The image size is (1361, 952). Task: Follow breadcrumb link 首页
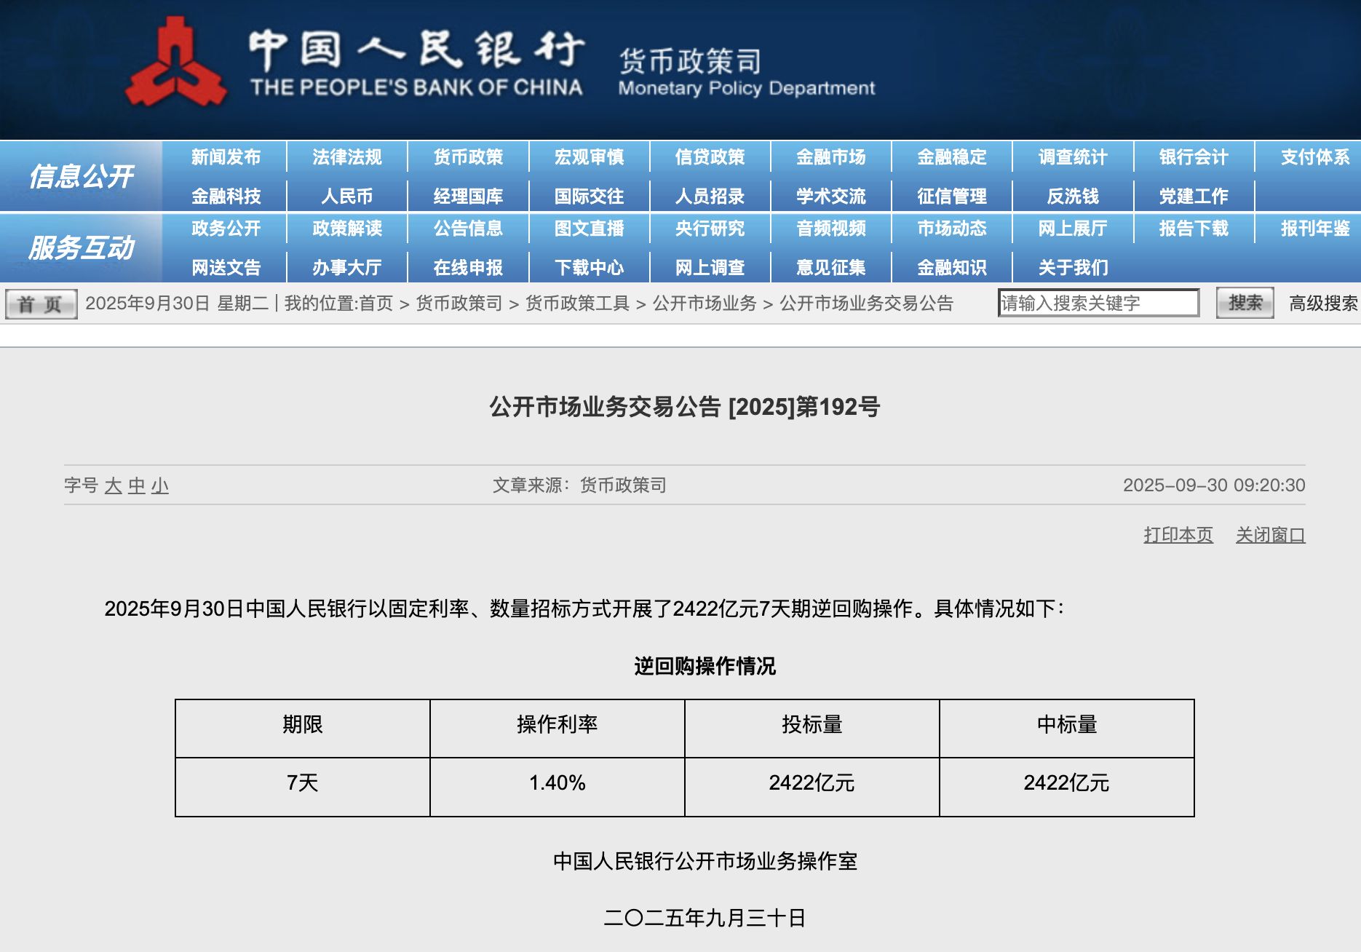(376, 304)
